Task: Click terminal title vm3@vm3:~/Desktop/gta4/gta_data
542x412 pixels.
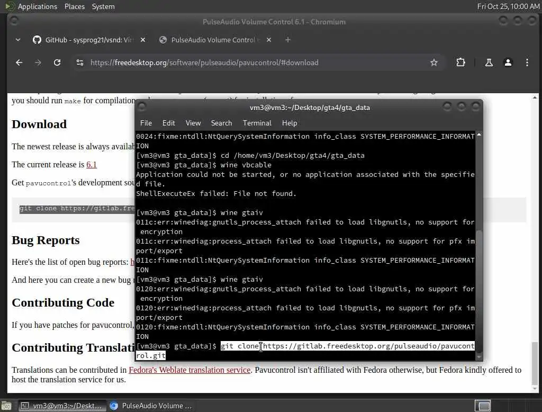Action: pos(310,108)
